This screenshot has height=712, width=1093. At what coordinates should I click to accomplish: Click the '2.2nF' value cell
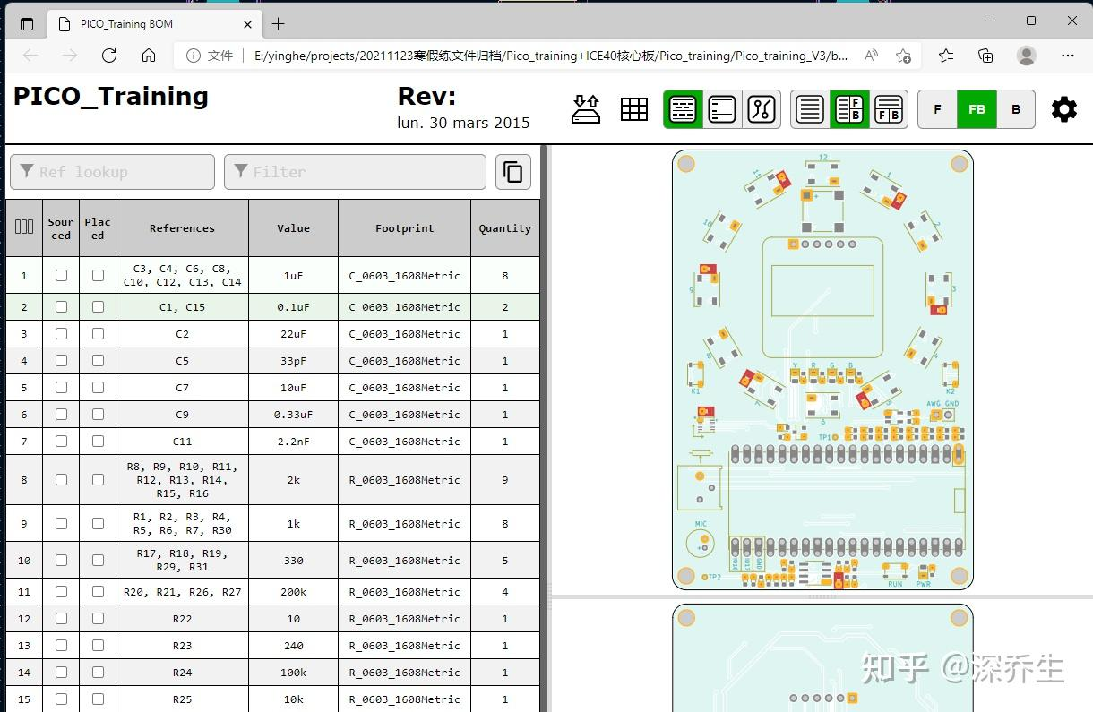(293, 441)
